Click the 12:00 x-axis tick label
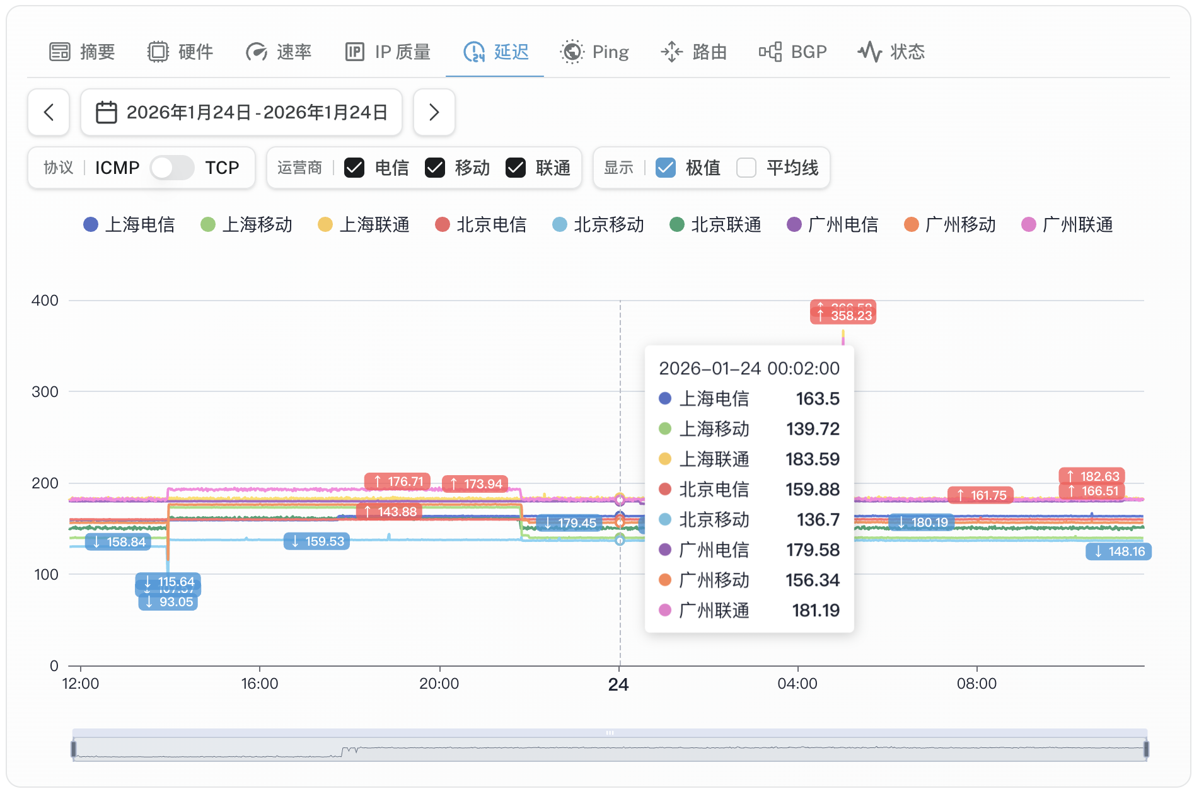Screen dimensions: 1199x794 point(81,684)
